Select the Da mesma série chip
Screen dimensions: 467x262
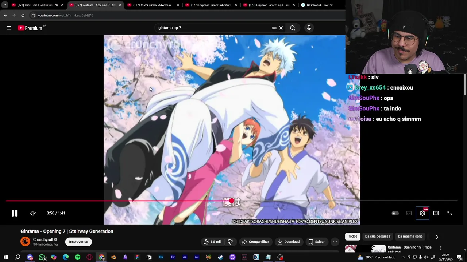coord(410,237)
